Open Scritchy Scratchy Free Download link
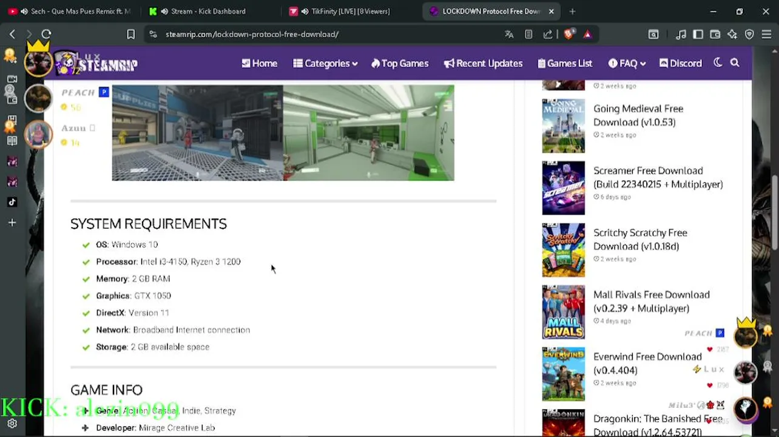 [x=640, y=239]
